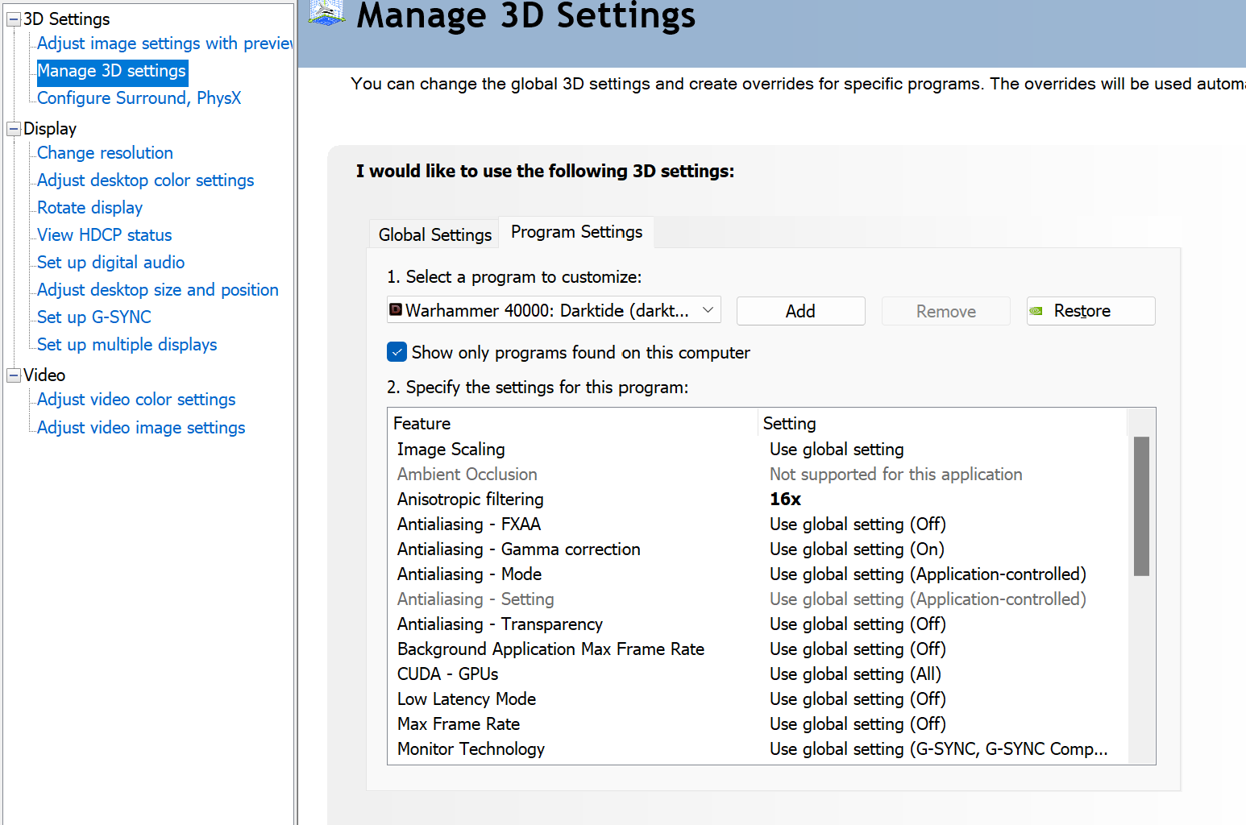Collapse the 3D Settings tree node
Screen dimensions: 1246x825
14,19
